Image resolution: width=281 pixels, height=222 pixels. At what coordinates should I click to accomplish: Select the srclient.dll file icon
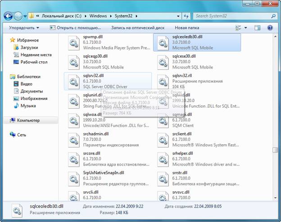[x=163, y=140]
